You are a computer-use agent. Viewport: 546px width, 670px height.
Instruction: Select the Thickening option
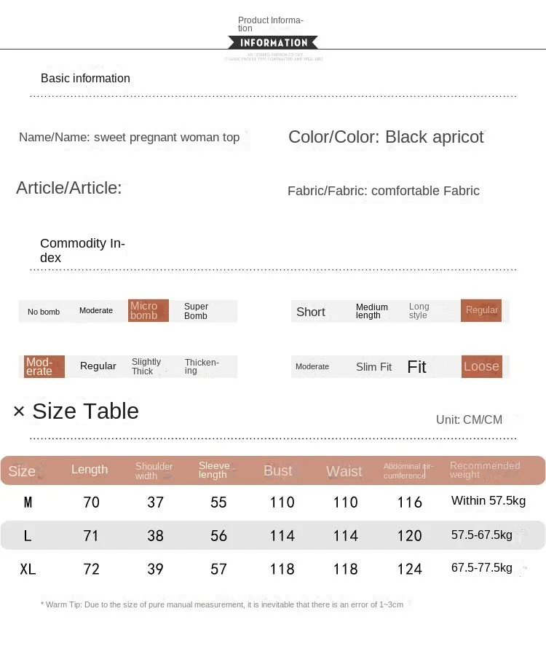point(202,366)
